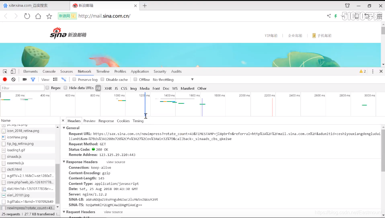
Task: Click the green lightning speed icon
Action: click(x=336, y=16)
